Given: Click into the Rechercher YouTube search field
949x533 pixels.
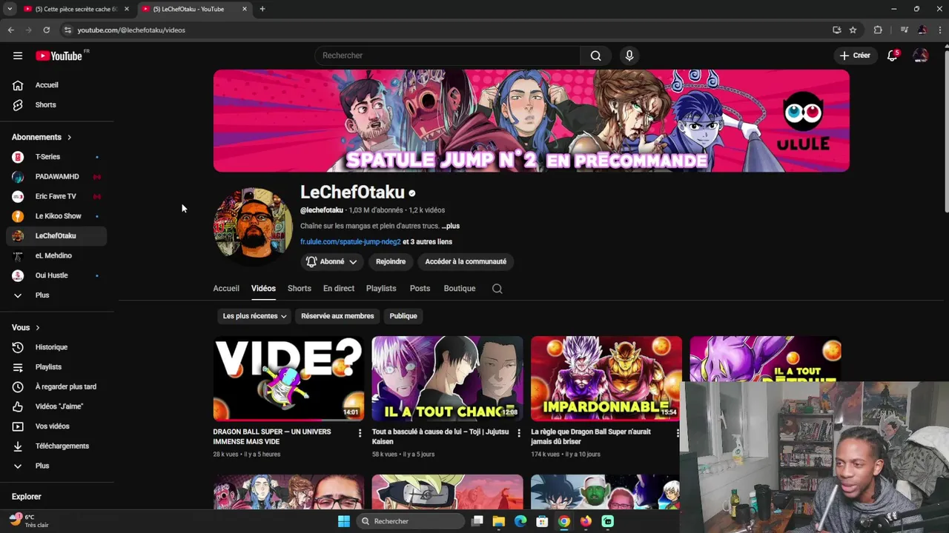Looking at the screenshot, I should tap(448, 56).
